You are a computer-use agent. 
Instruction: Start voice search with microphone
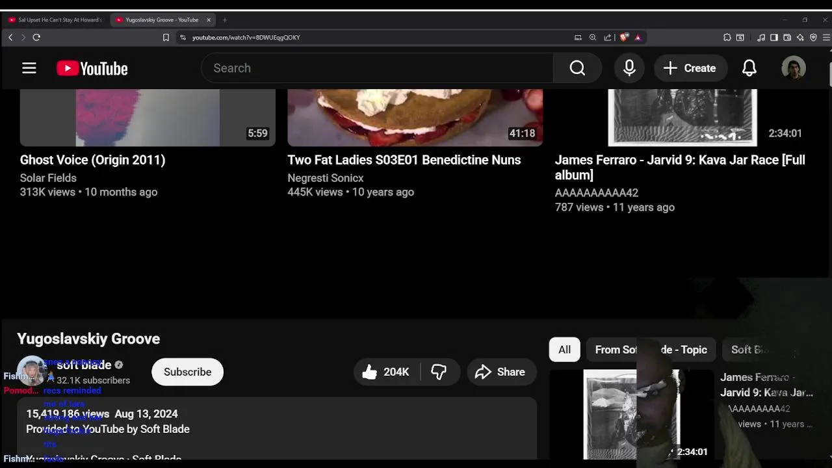[629, 68]
